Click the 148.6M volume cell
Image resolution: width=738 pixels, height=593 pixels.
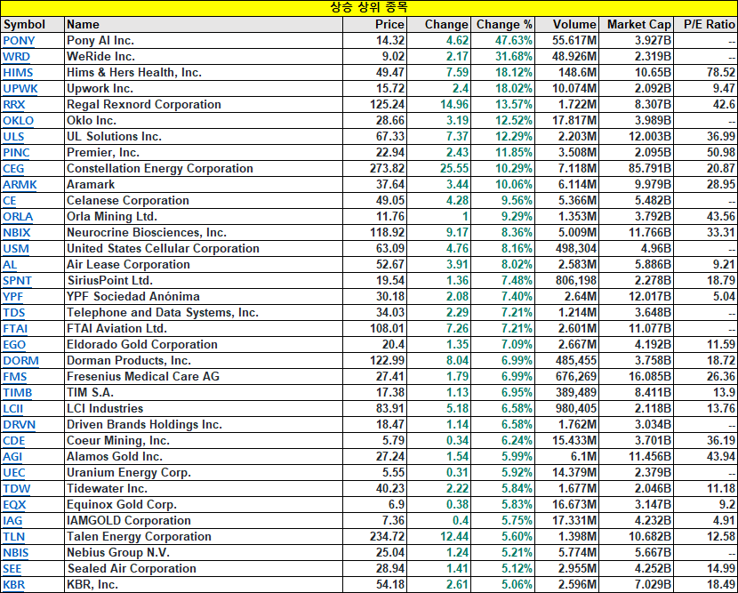[566, 73]
